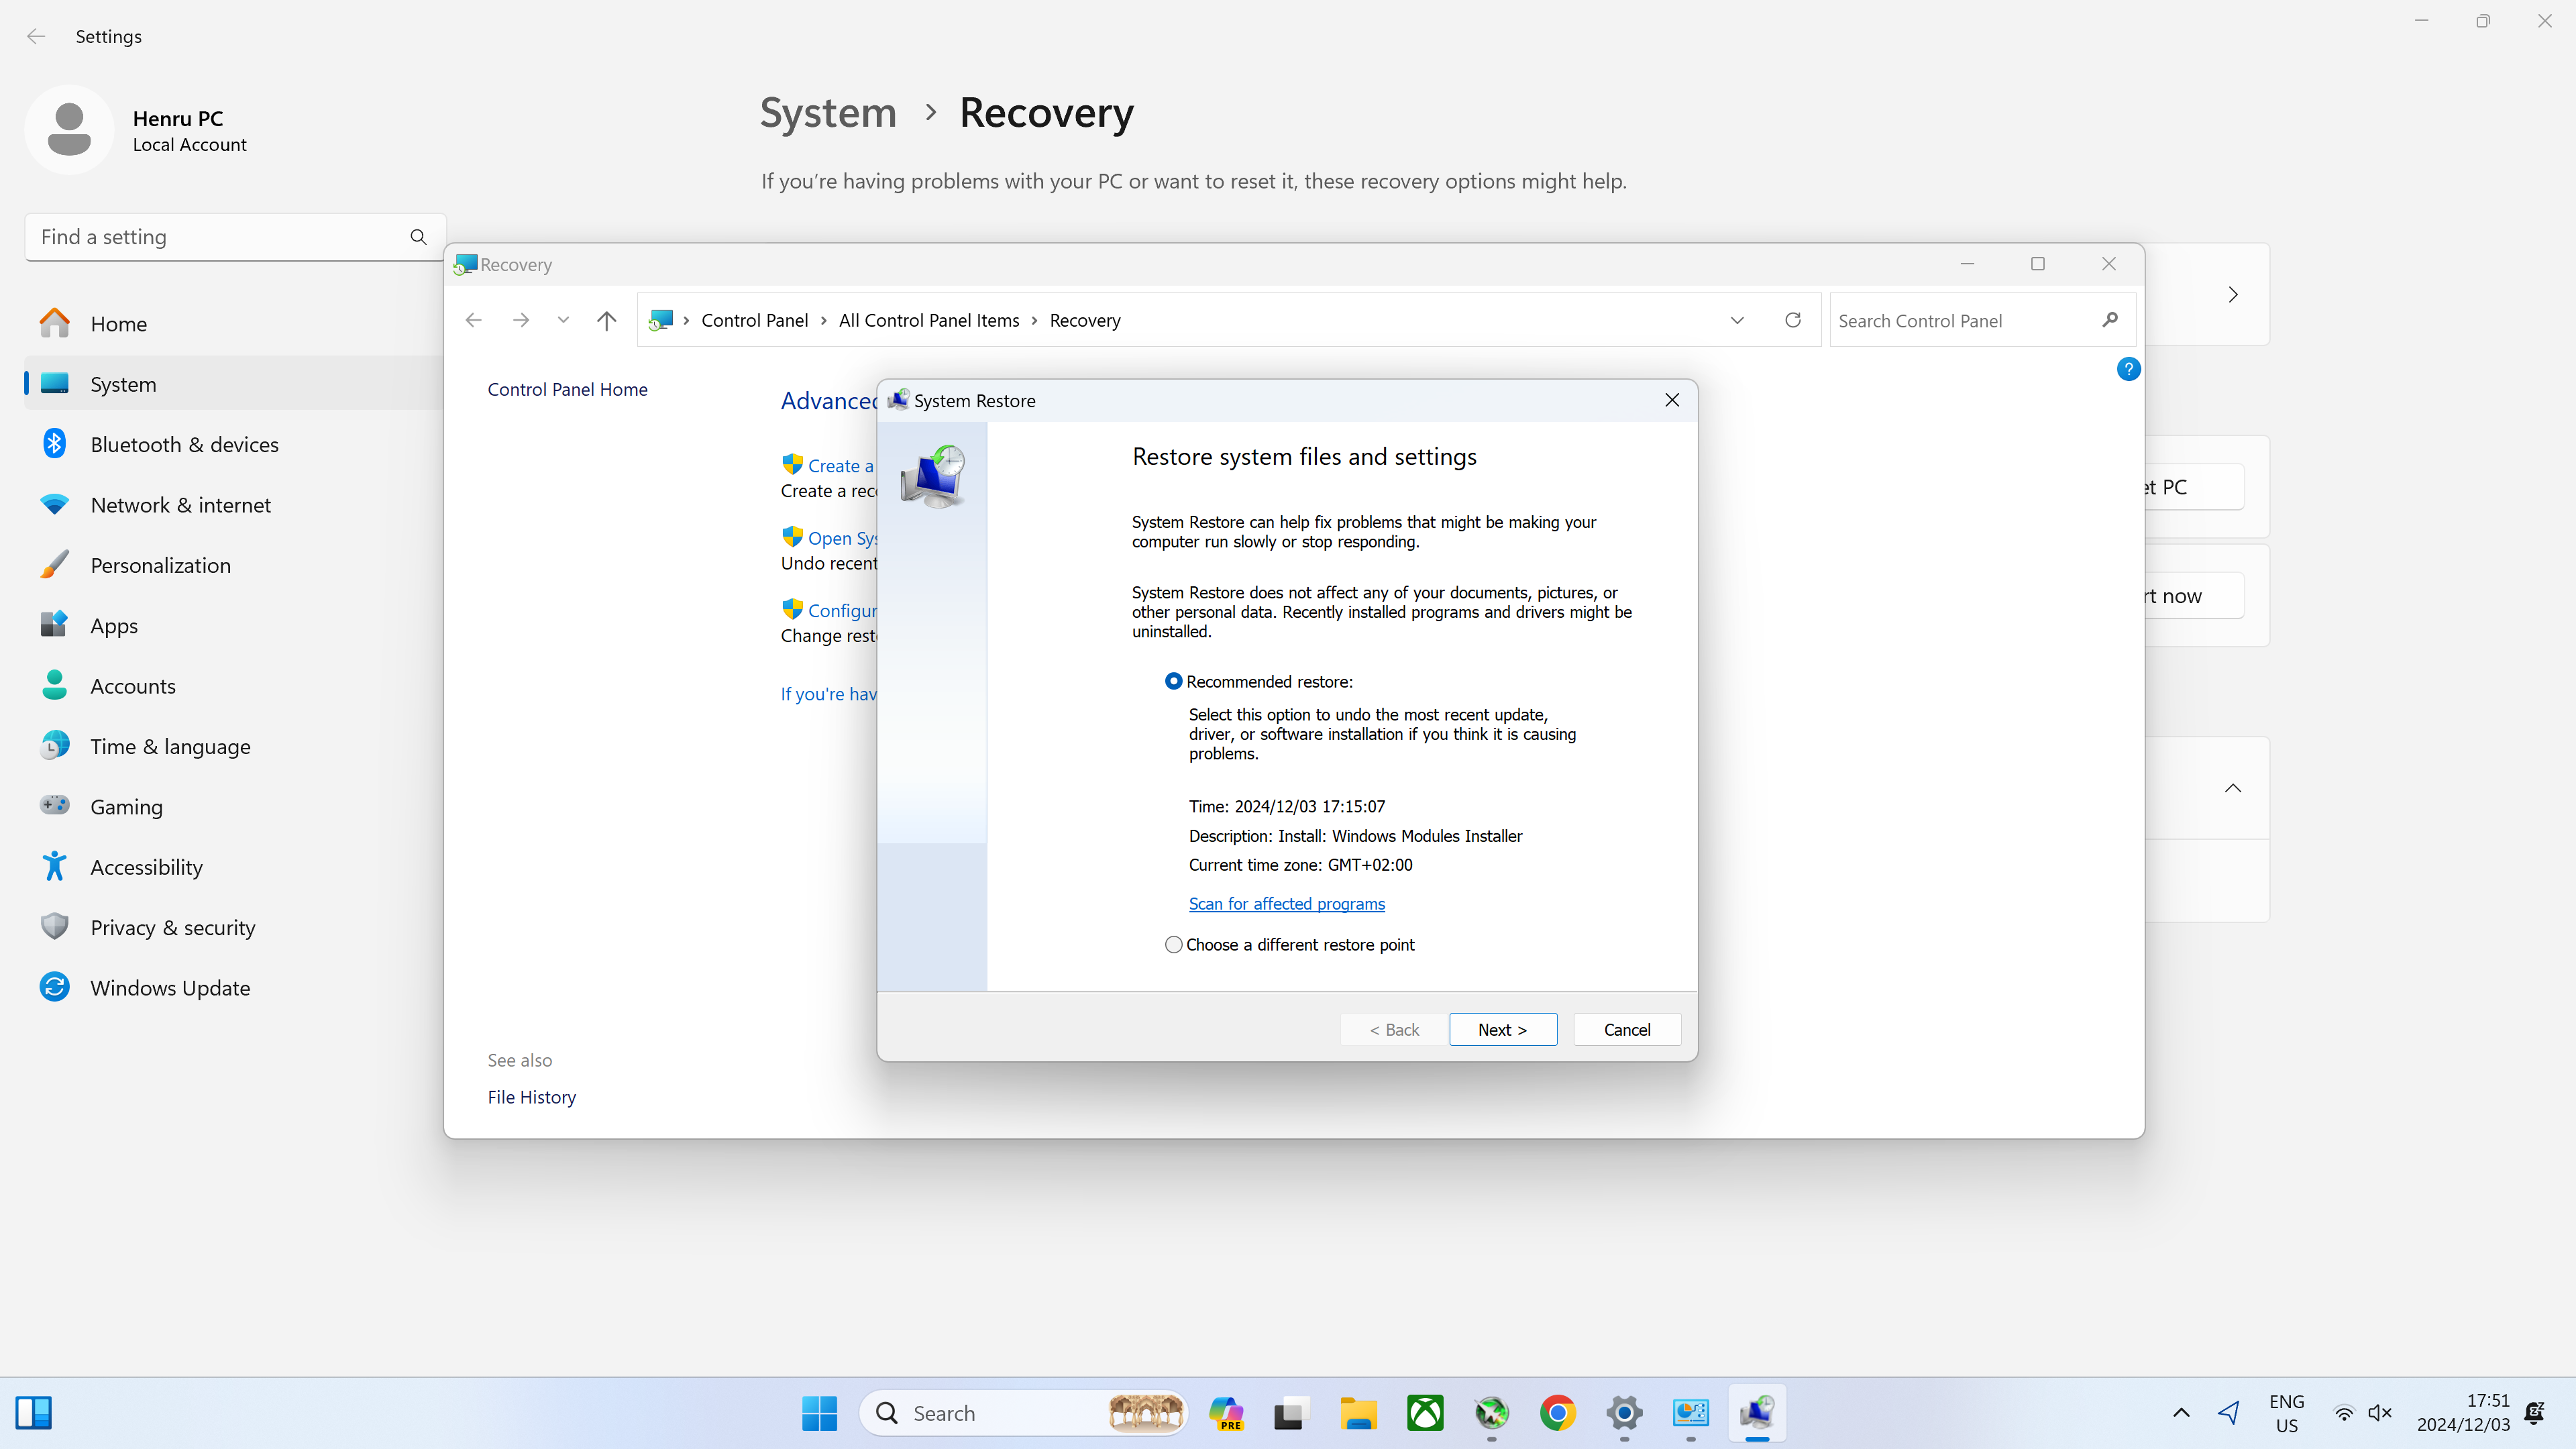Open the File History link

531,1097
